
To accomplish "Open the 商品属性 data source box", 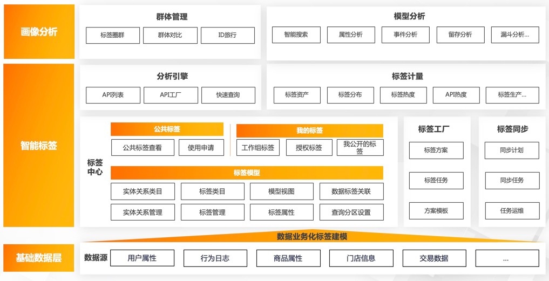I will pos(288,258).
